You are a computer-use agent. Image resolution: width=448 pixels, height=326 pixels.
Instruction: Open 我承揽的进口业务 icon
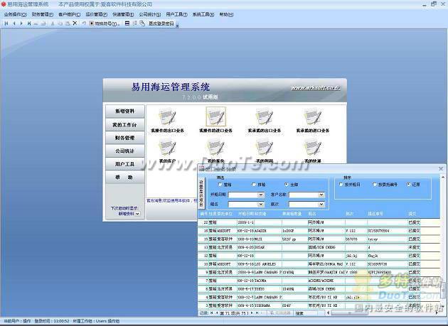(312, 116)
